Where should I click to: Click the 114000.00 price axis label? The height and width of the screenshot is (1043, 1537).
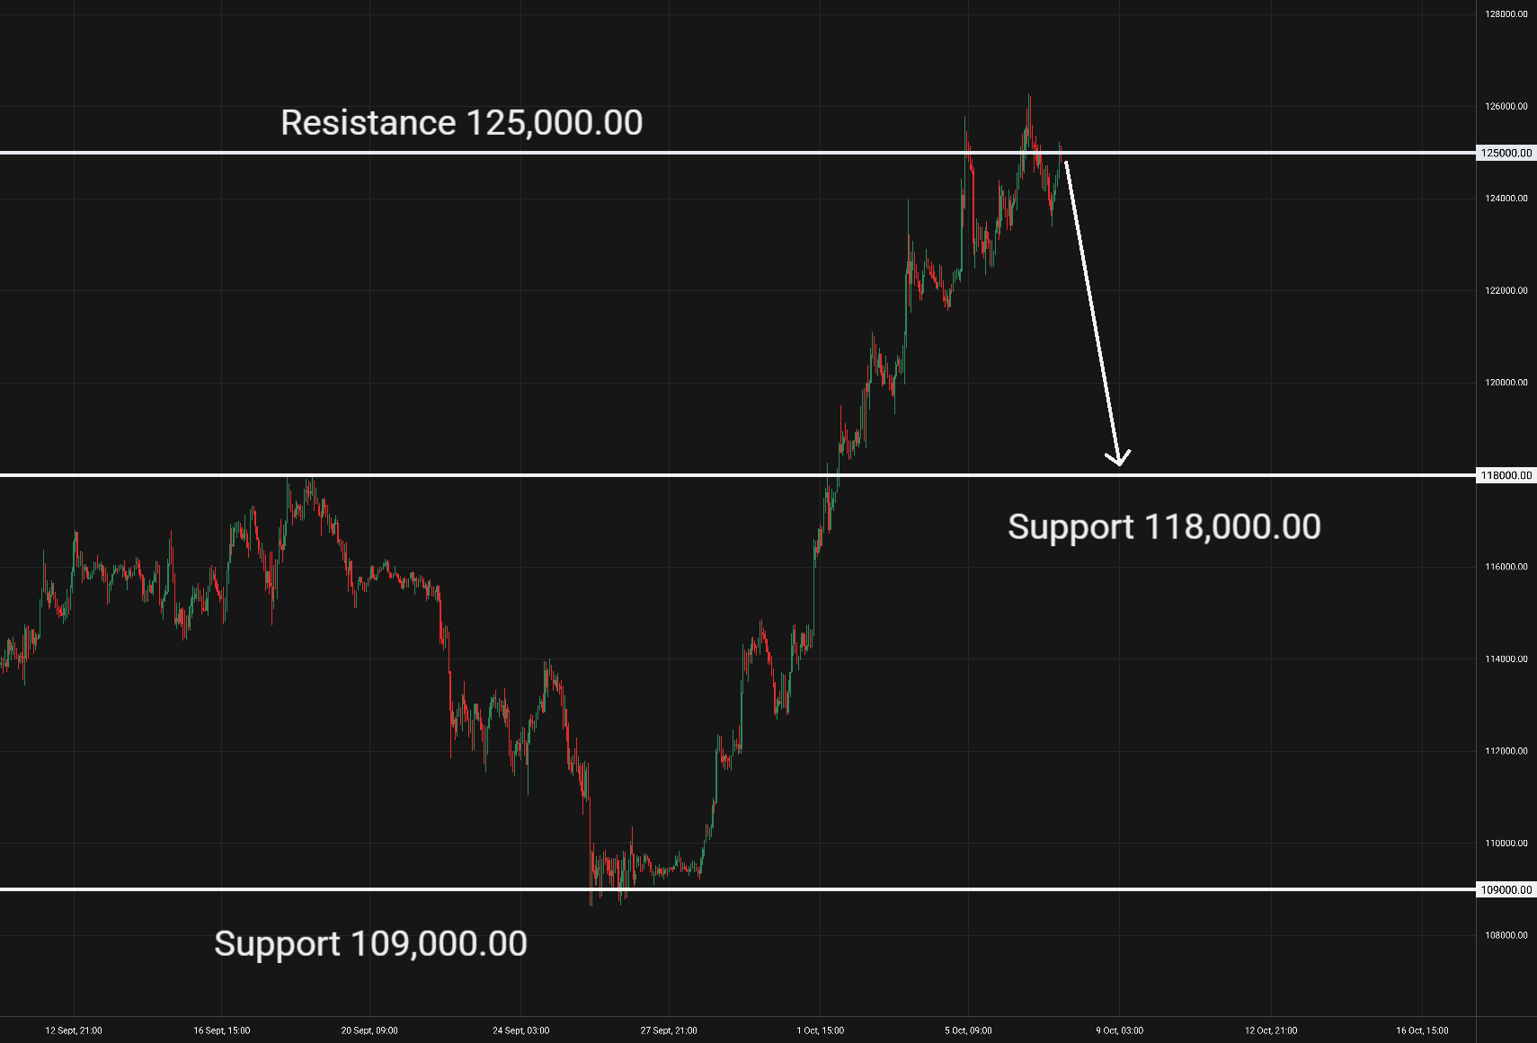point(1506,659)
